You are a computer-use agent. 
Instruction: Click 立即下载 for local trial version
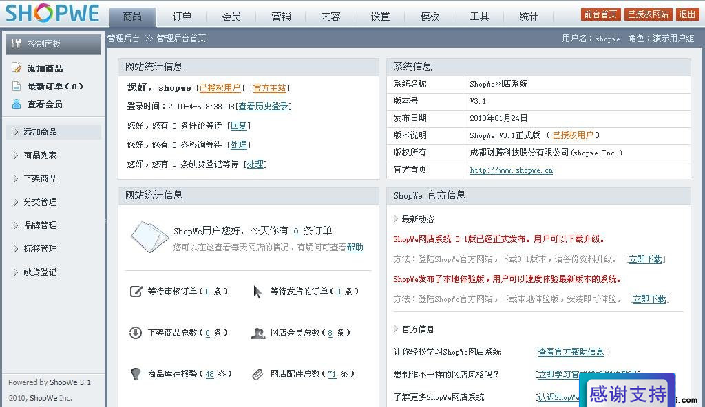(x=649, y=299)
